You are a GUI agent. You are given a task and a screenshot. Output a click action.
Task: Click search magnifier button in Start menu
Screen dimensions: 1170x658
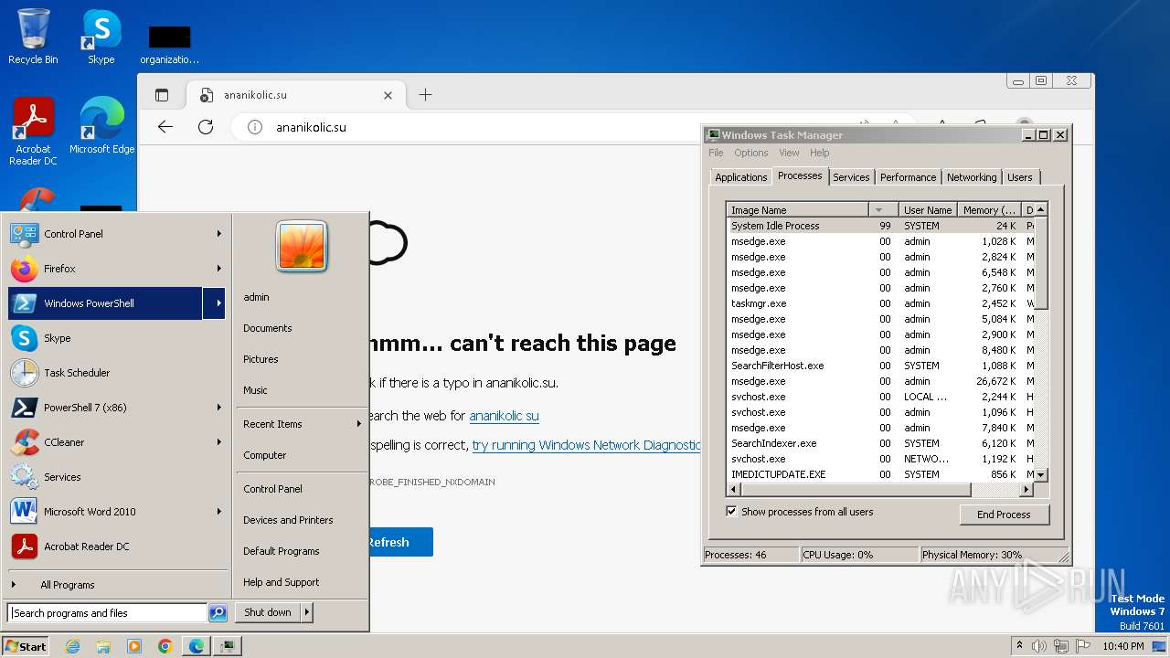[218, 613]
